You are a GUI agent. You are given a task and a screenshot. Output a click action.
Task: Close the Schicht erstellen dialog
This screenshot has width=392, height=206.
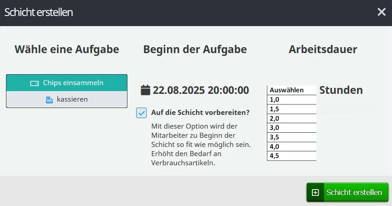(381, 12)
